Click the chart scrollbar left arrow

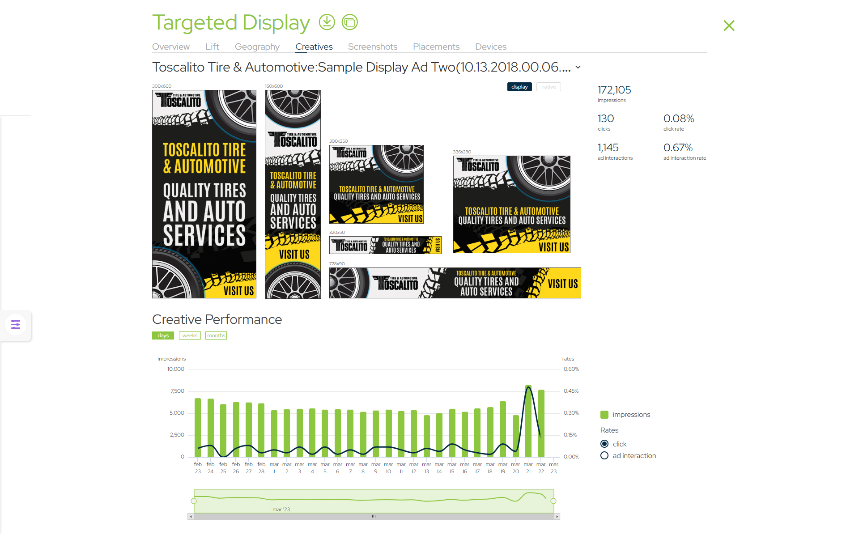click(191, 517)
